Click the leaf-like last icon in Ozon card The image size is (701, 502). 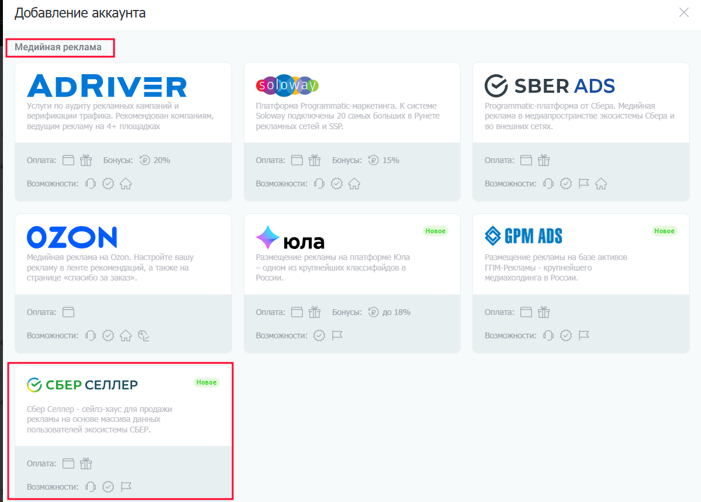pyautogui.click(x=143, y=335)
